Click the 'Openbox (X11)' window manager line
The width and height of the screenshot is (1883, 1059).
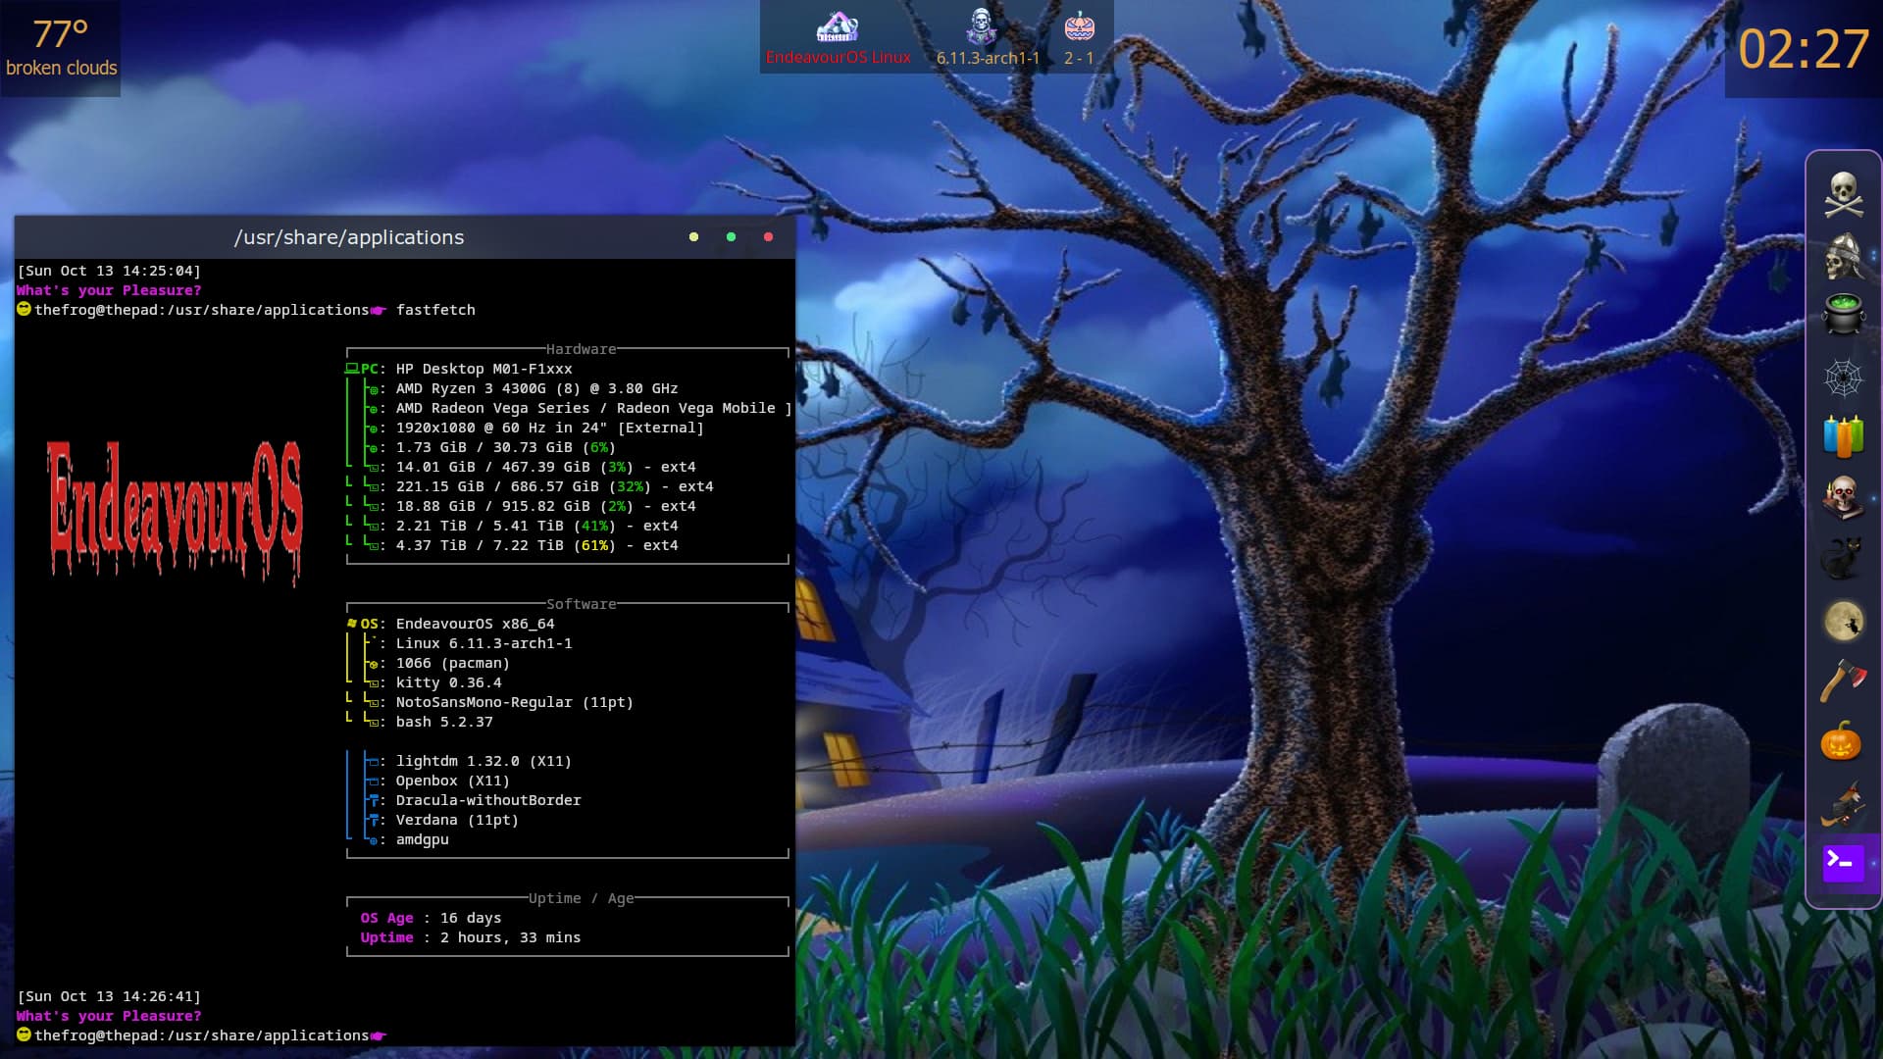[x=452, y=781]
